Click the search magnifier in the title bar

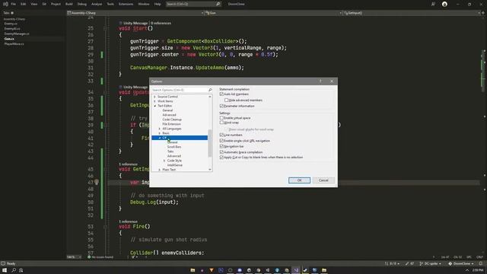(x=218, y=4)
